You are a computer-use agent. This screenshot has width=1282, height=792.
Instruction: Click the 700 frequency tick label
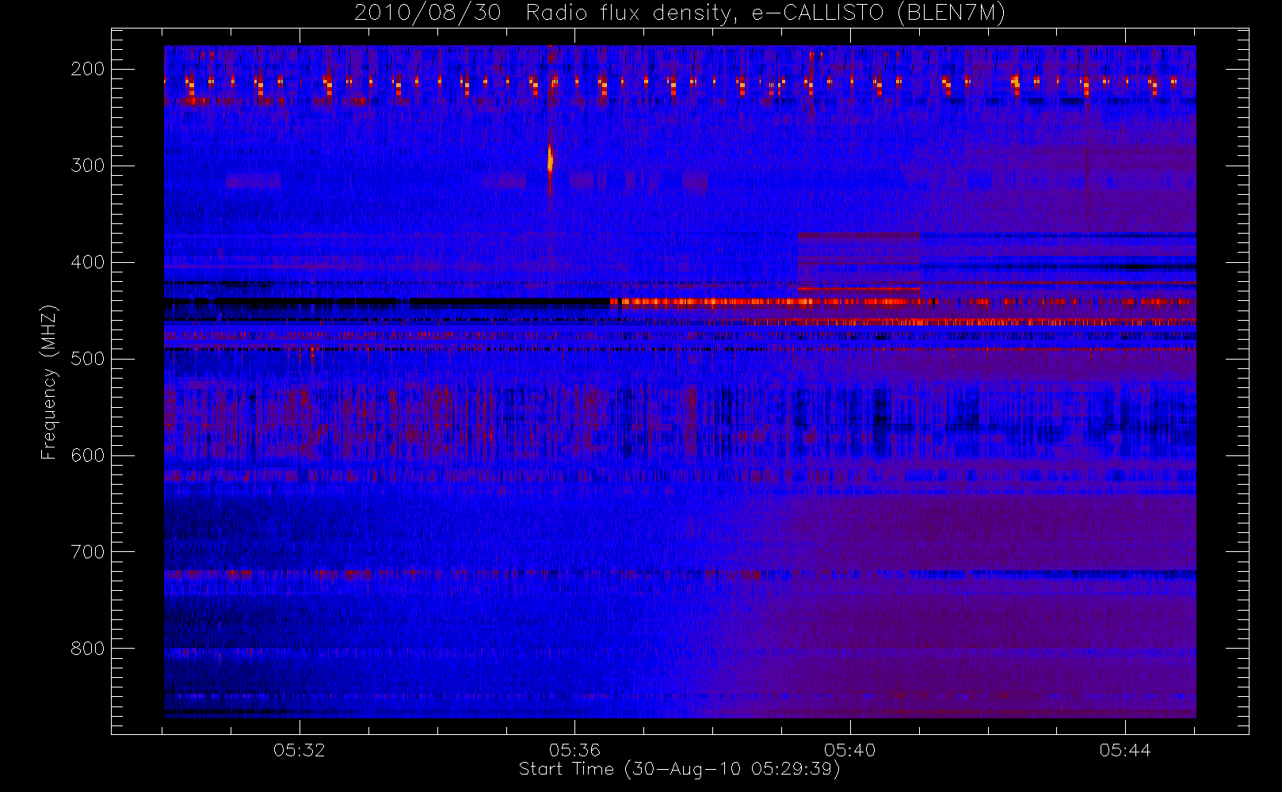click(x=88, y=552)
